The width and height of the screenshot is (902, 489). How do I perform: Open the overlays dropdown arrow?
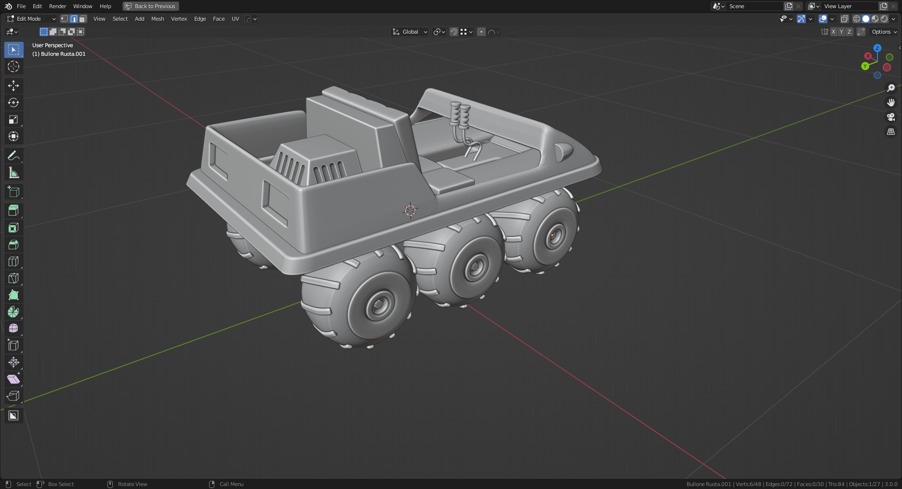(x=832, y=19)
